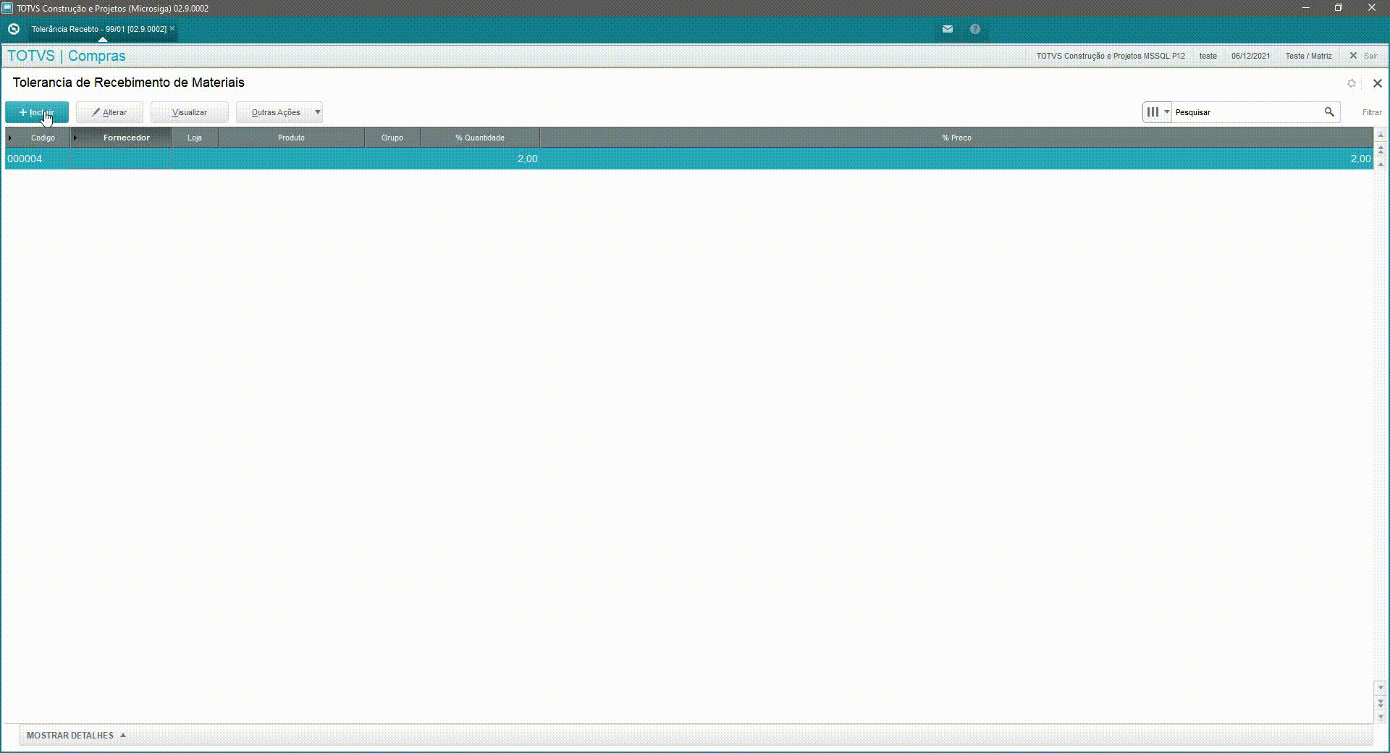This screenshot has height=753, width=1390.
Task: Open the column selector icon beside search
Action: (x=1158, y=112)
